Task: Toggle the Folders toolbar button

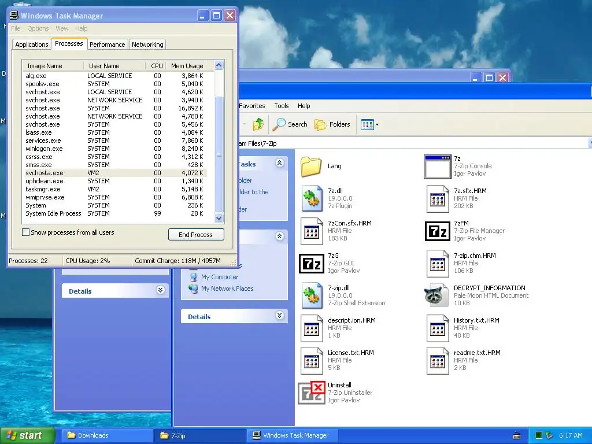Action: point(332,124)
